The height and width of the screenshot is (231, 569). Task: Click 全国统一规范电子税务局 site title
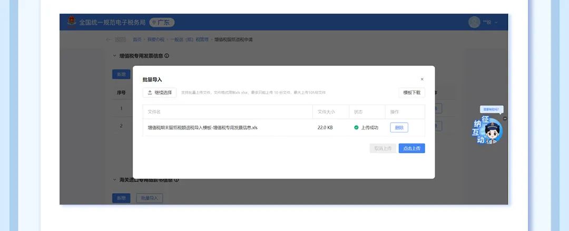[x=112, y=23]
